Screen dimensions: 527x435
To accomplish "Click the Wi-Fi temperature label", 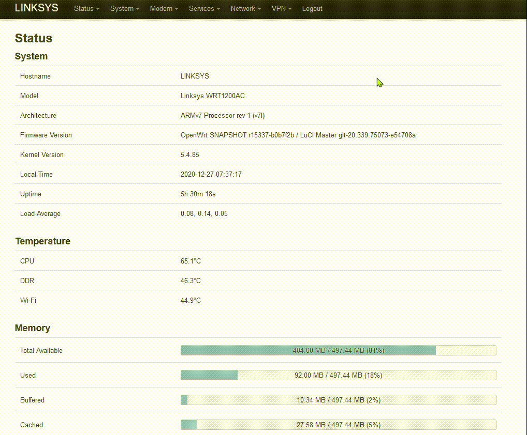I will (x=28, y=300).
